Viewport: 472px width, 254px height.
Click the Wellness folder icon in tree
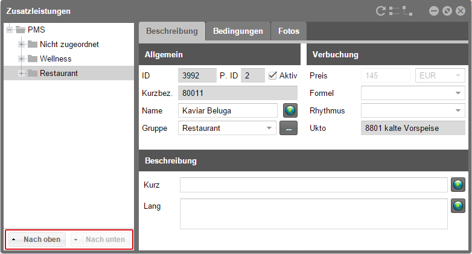(33, 59)
